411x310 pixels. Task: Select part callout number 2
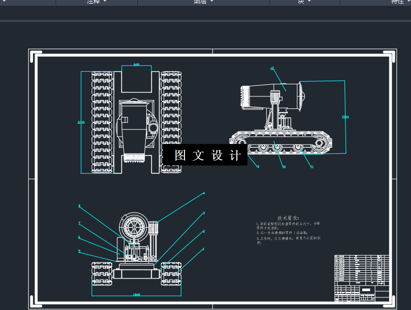(x=204, y=231)
